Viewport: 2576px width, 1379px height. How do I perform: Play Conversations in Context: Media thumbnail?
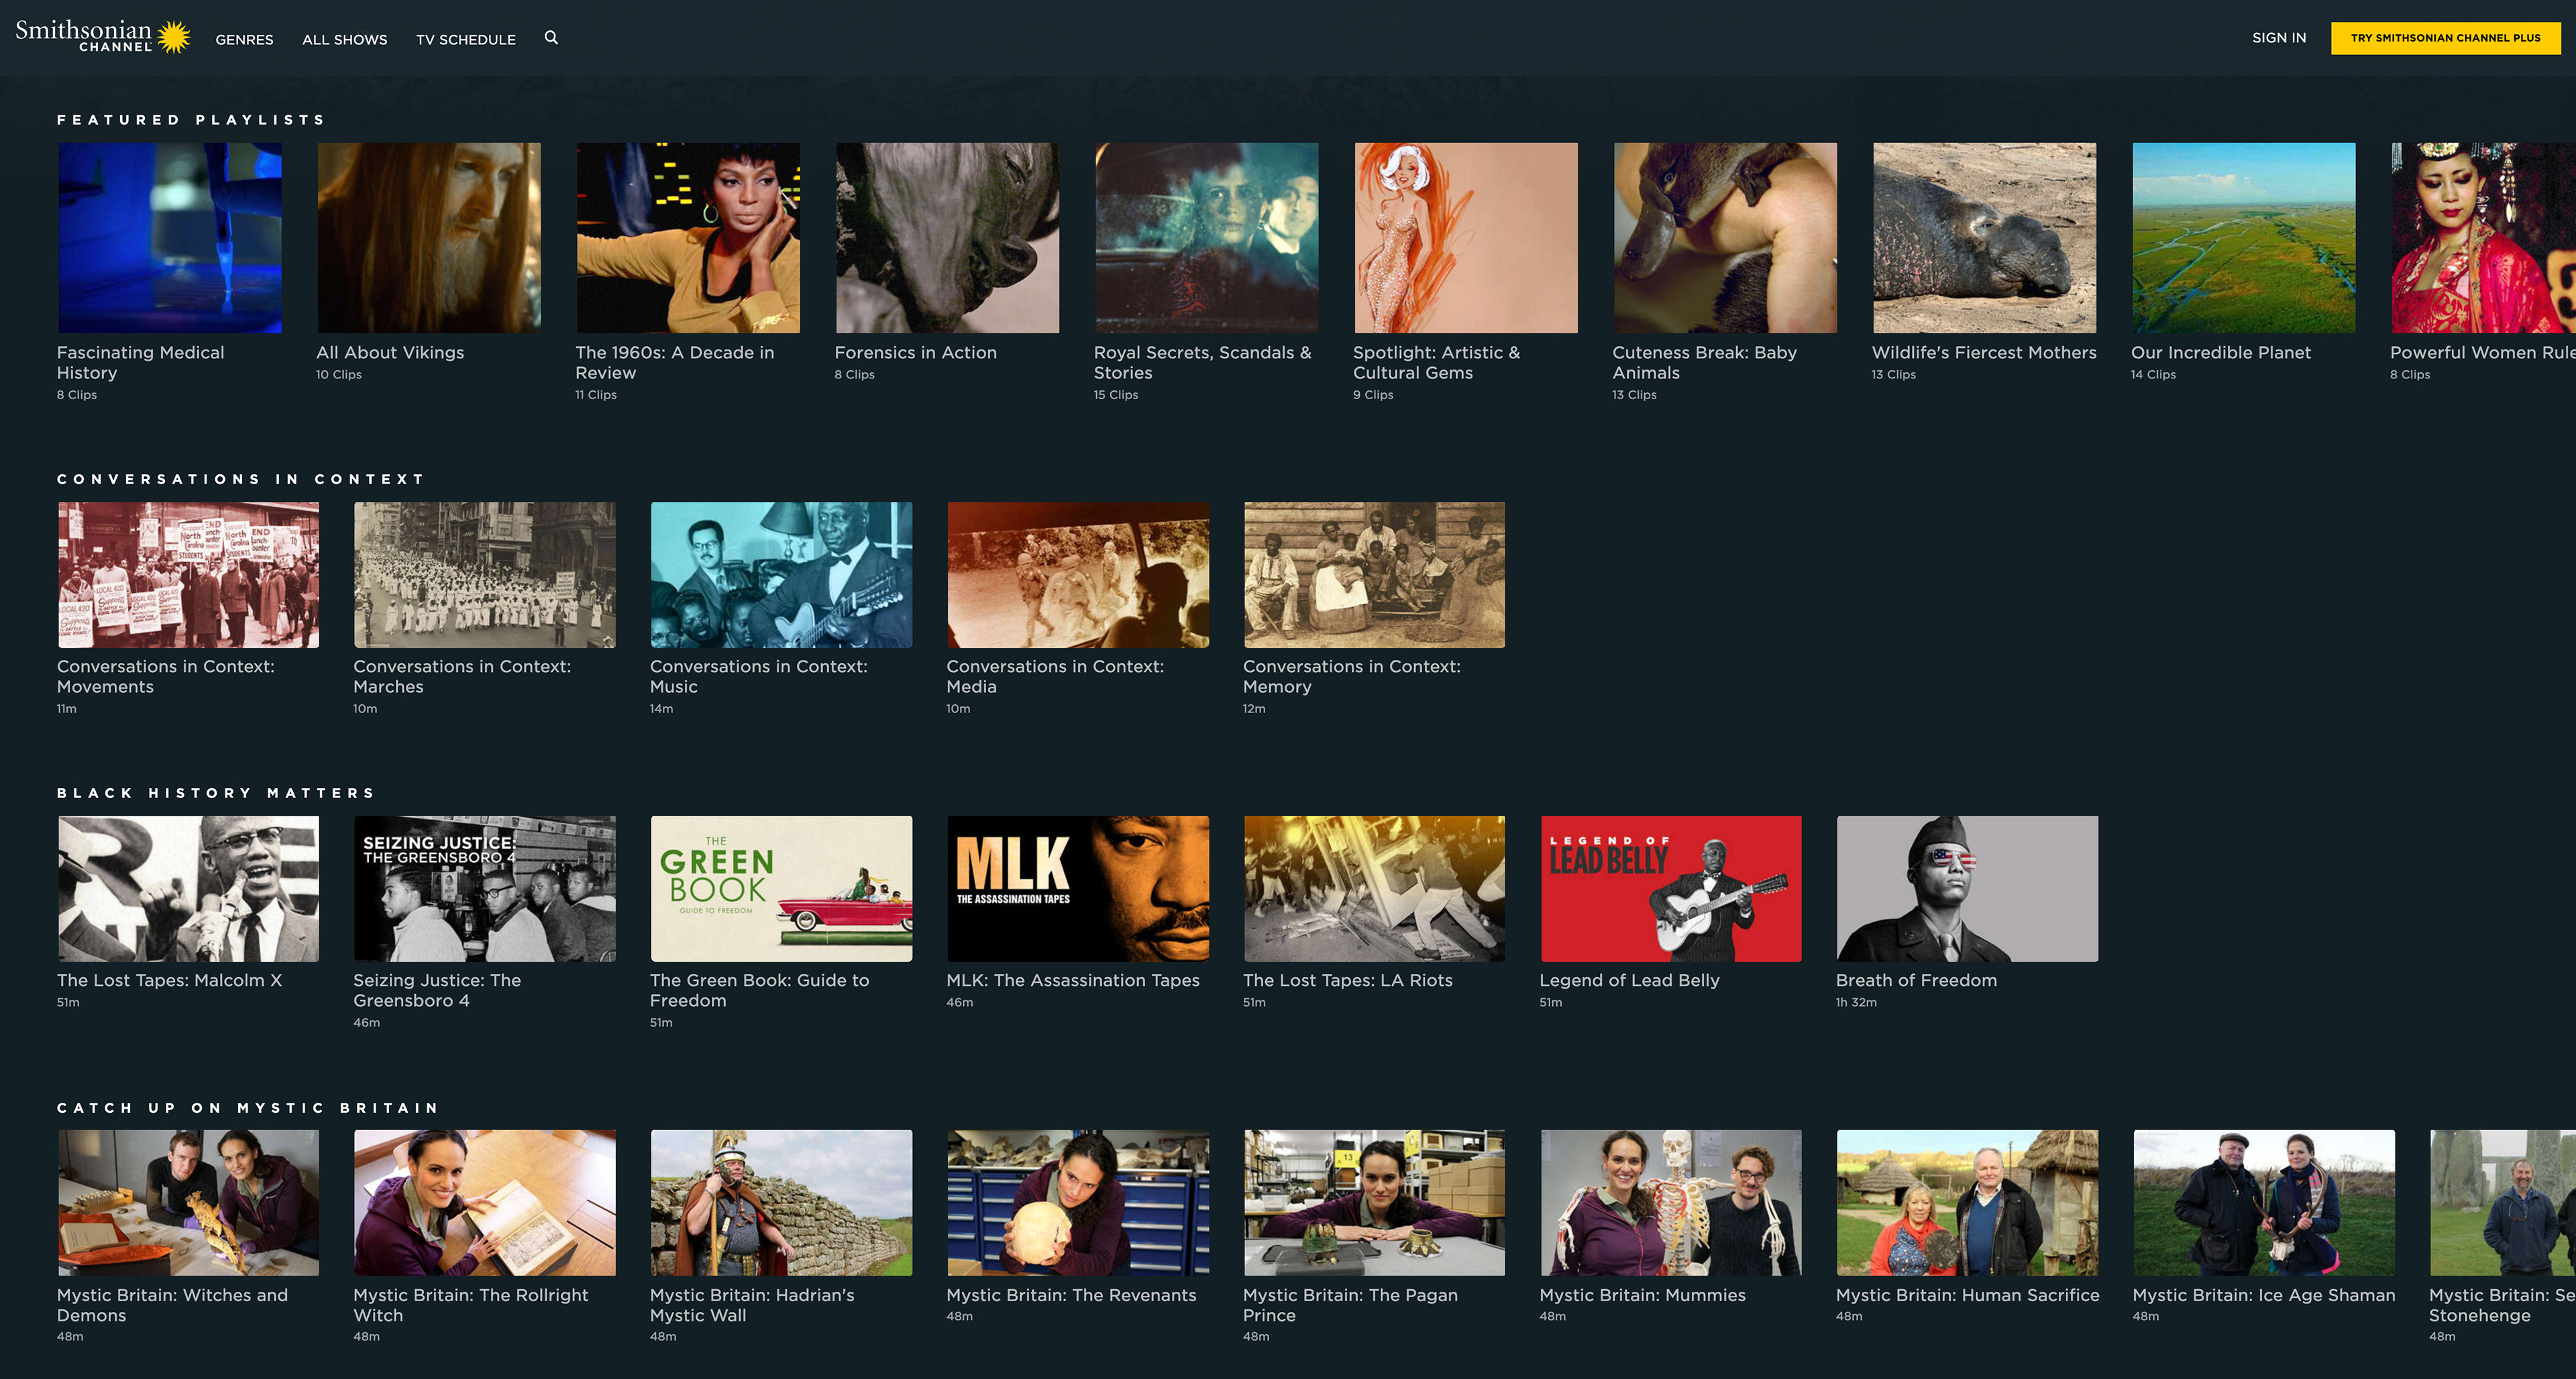pyautogui.click(x=1078, y=575)
